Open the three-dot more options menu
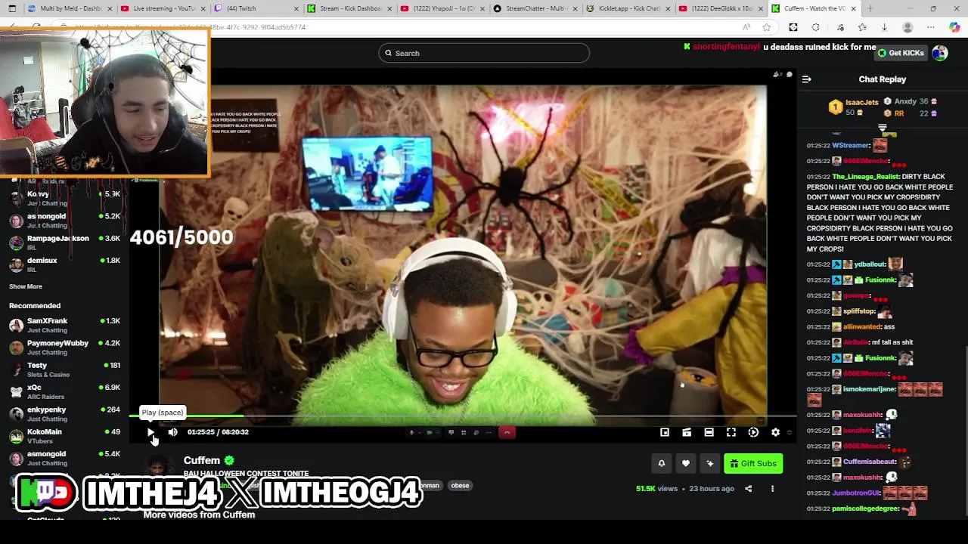This screenshot has width=968, height=544. (x=772, y=489)
